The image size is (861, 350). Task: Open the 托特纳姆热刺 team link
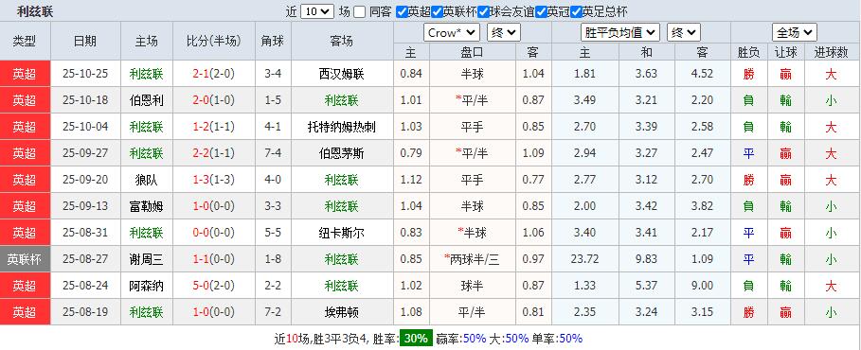click(342, 128)
